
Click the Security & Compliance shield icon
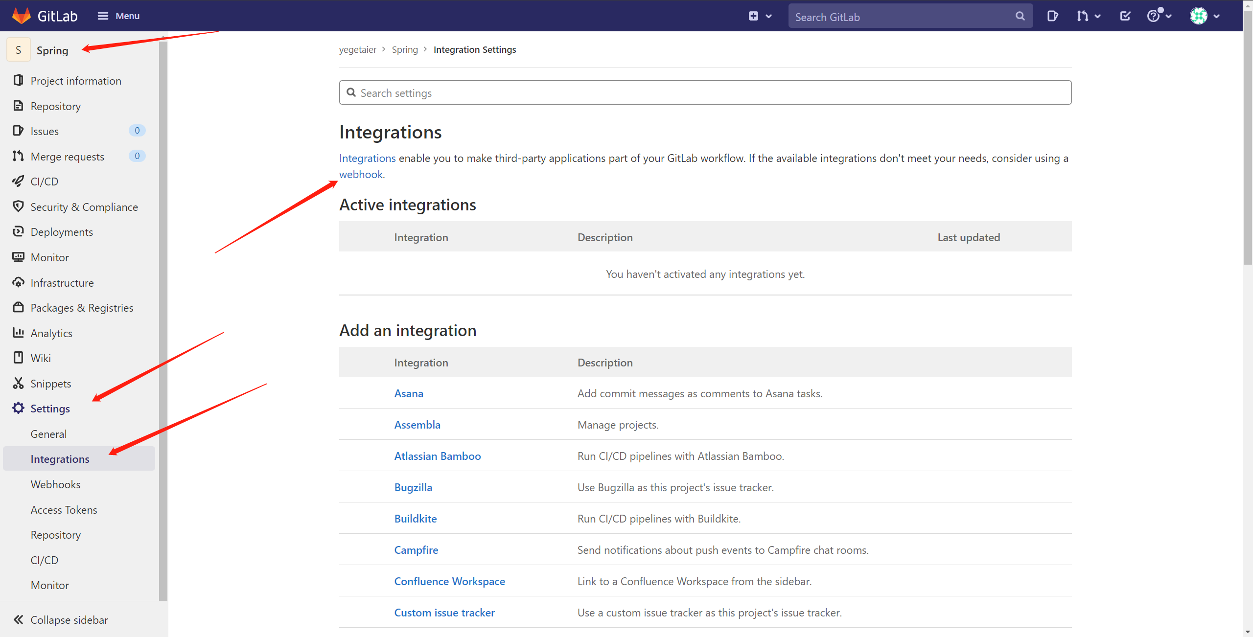pyautogui.click(x=18, y=206)
